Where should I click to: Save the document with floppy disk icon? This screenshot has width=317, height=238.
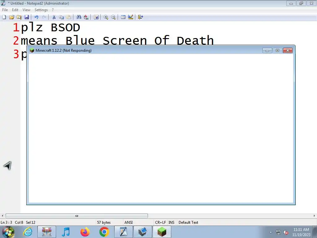tap(27, 17)
